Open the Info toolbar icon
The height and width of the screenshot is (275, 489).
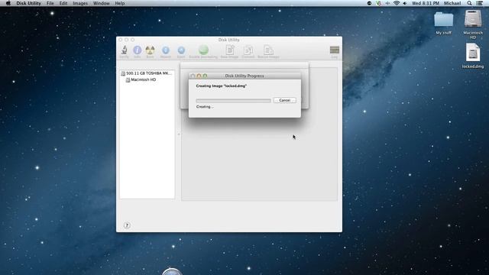[x=138, y=50]
